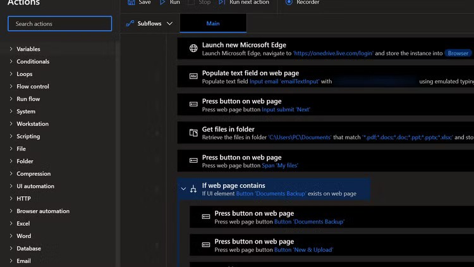This screenshot has height=267, width=474.
Task: Collapse the If web page contains block
Action: tap(183, 189)
